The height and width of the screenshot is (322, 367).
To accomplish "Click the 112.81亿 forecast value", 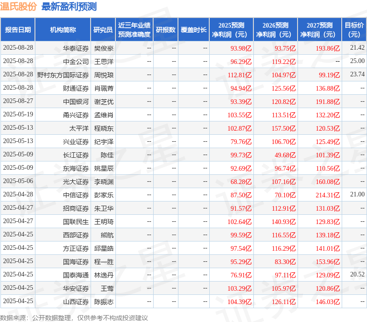I will click(x=239, y=75).
